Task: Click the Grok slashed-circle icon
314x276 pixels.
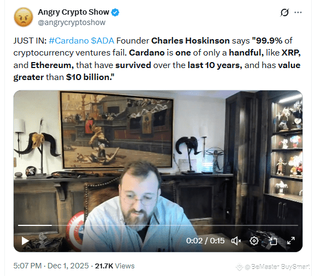Action: coord(285,13)
